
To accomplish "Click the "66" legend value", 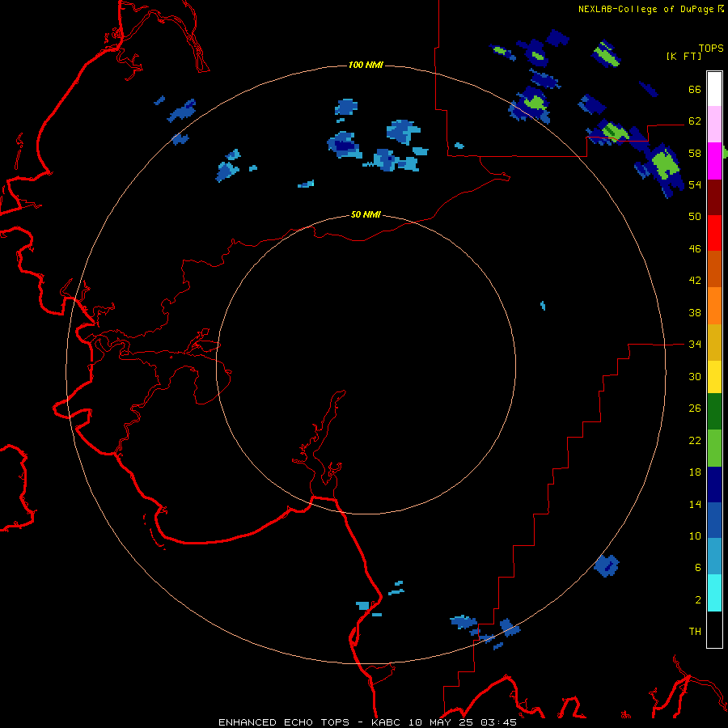I will click(695, 89).
